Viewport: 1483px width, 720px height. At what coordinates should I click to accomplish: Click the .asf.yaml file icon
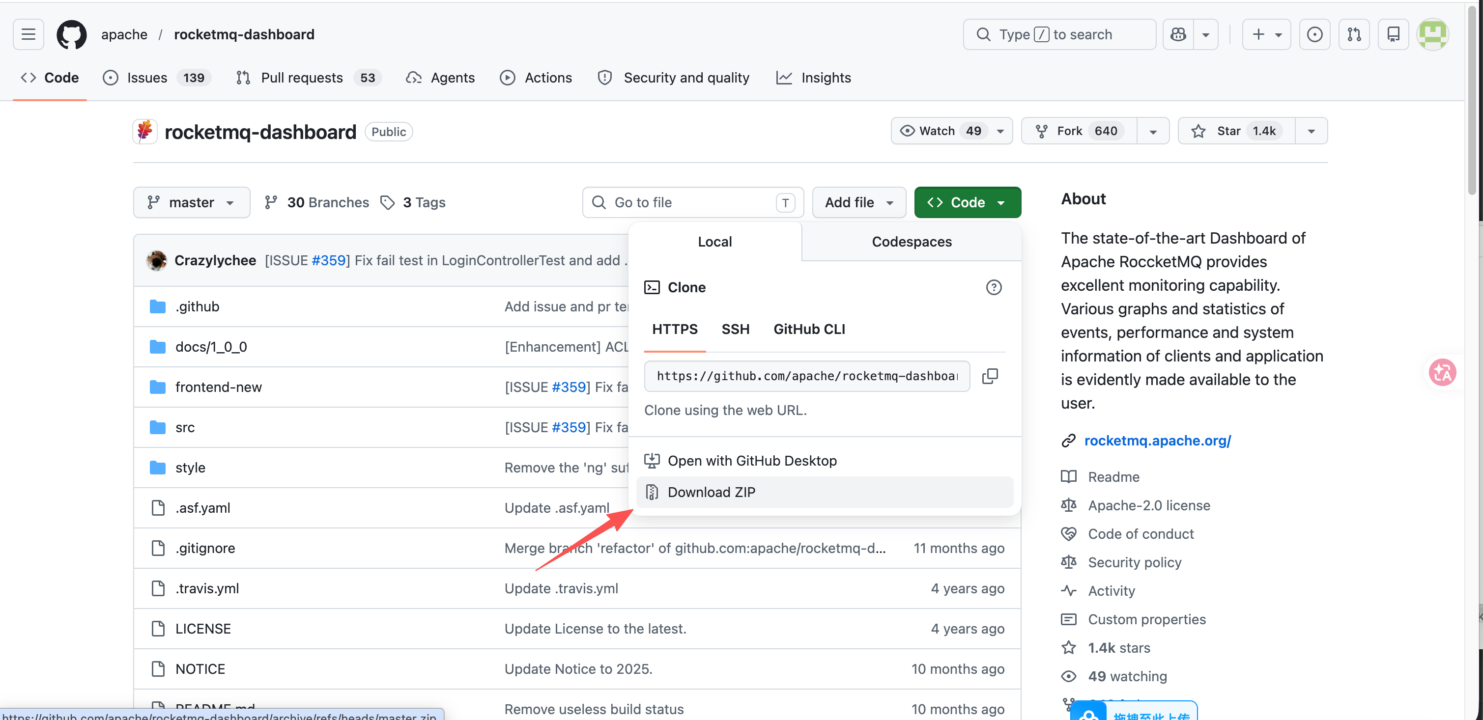[x=158, y=508]
